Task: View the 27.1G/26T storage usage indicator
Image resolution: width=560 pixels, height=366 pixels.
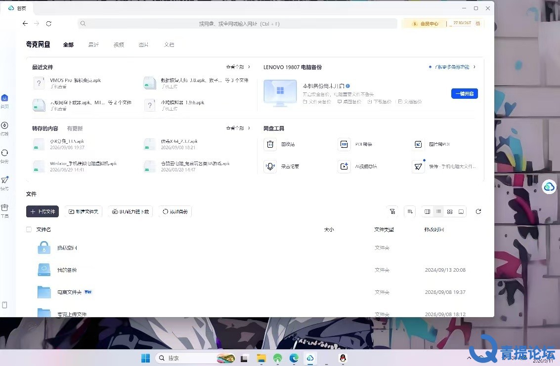Action: [x=462, y=23]
